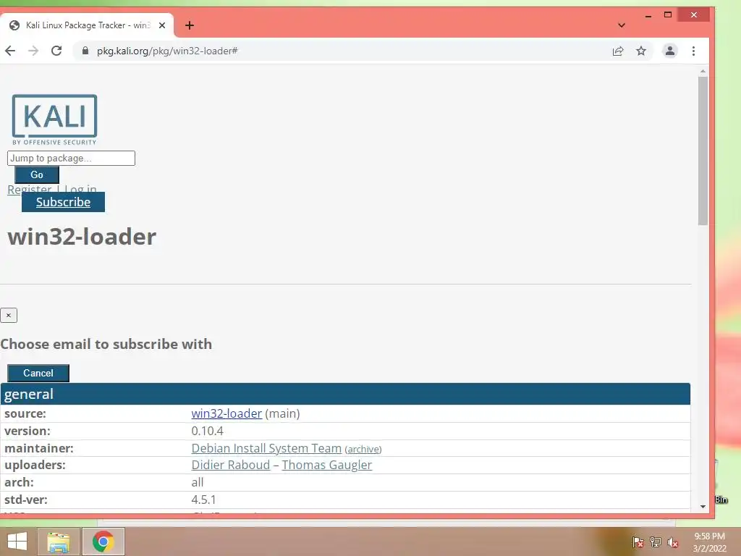The width and height of the screenshot is (741, 556).
Task: Go back to the previous page
Action: coord(10,51)
